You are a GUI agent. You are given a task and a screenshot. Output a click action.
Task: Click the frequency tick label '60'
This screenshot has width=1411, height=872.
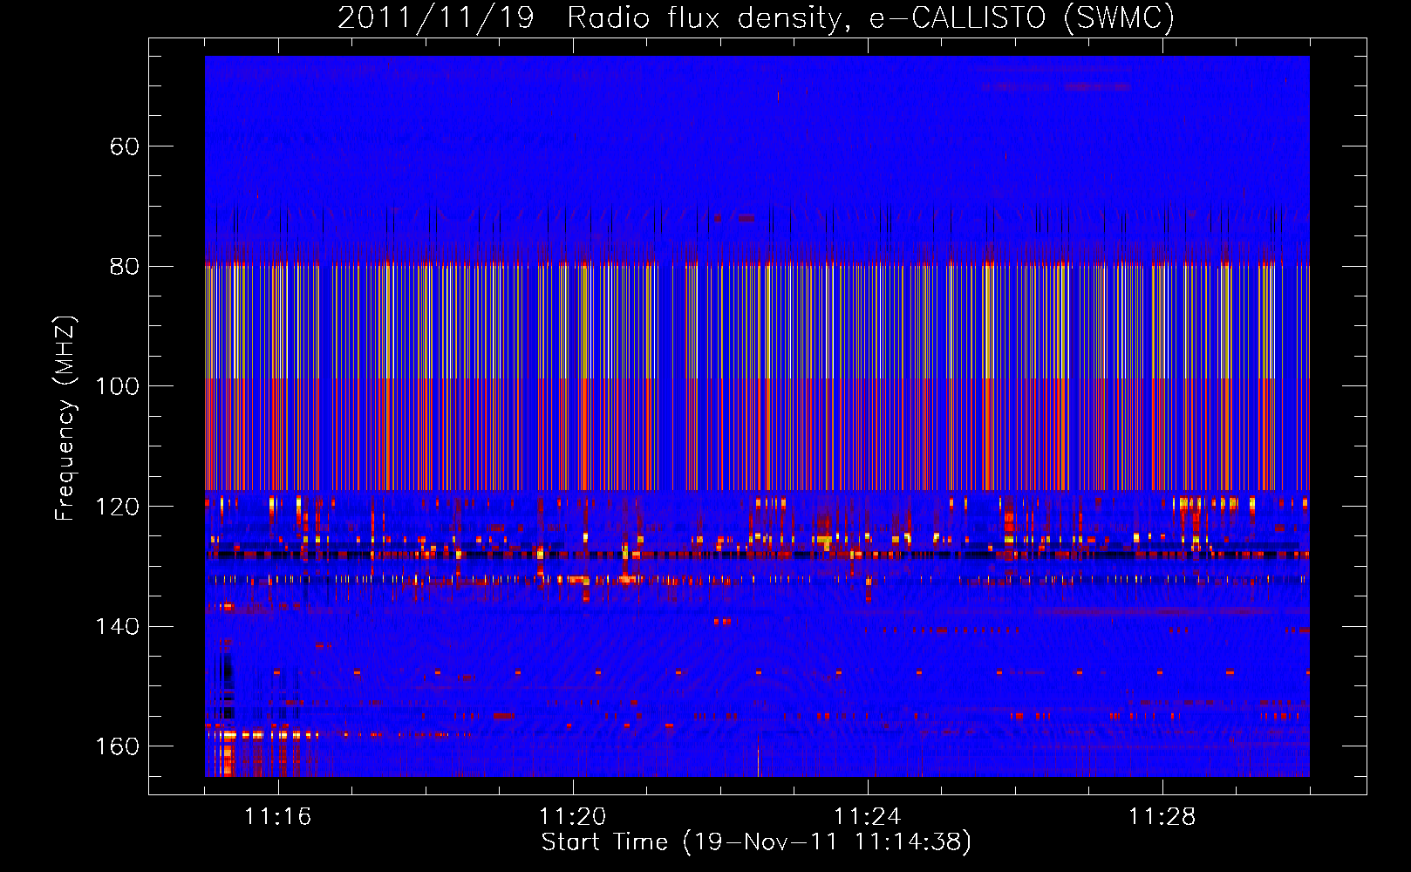click(125, 146)
